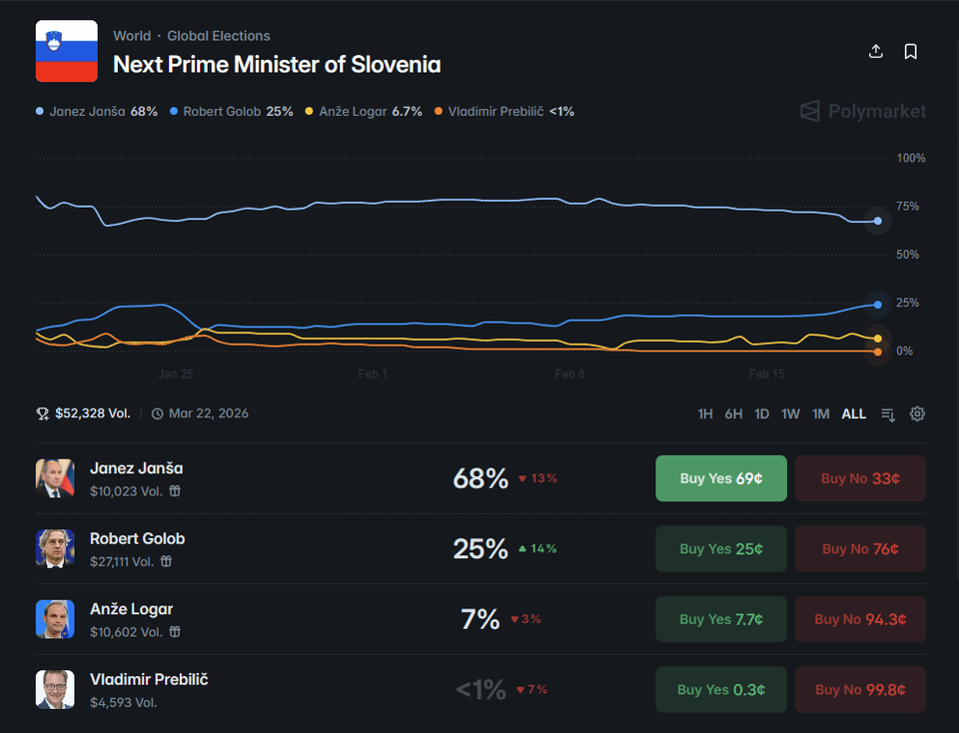Click the gift icon under Robert Golob

pos(167,561)
